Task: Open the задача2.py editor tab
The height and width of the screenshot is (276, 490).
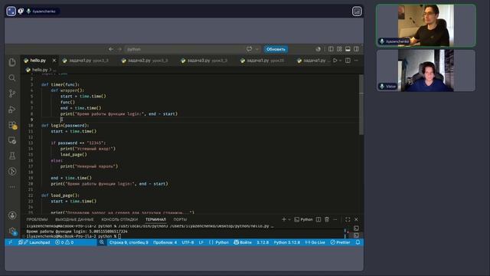Action: pyautogui.click(x=148, y=61)
